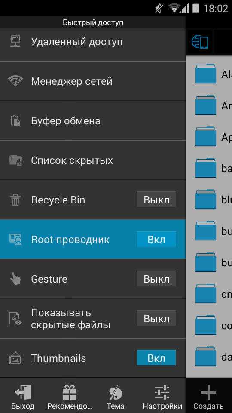Enable the Recycle Bin Выкл toggle

coord(156,199)
